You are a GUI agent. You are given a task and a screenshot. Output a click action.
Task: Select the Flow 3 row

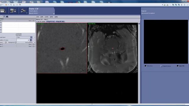tap(17, 46)
